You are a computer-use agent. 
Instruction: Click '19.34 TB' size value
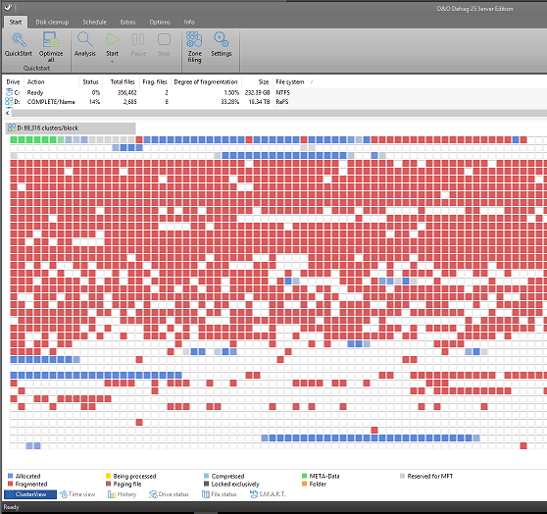click(x=259, y=102)
